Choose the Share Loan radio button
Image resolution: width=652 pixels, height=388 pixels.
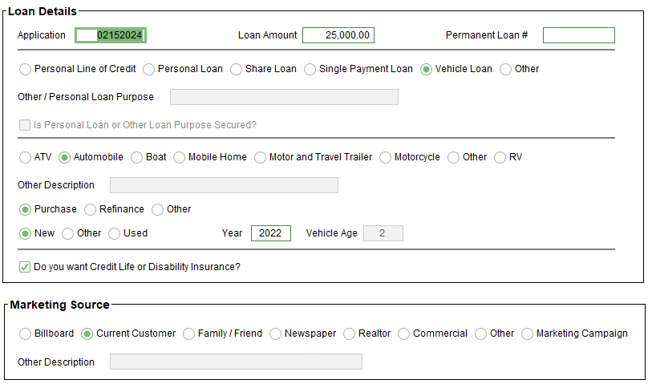237,69
